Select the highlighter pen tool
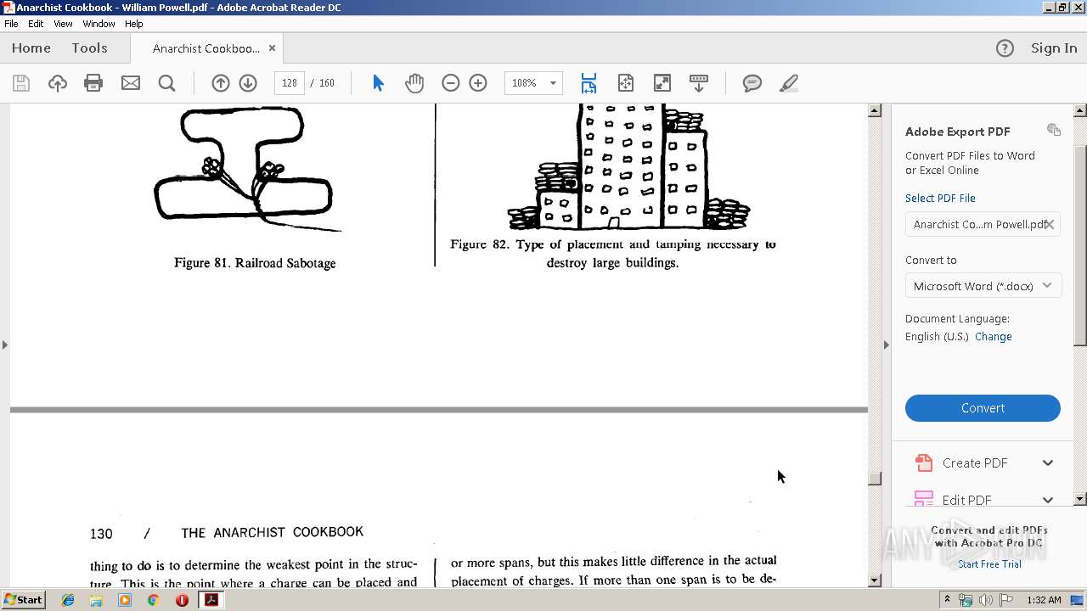This screenshot has height=611, width=1087. (x=789, y=83)
